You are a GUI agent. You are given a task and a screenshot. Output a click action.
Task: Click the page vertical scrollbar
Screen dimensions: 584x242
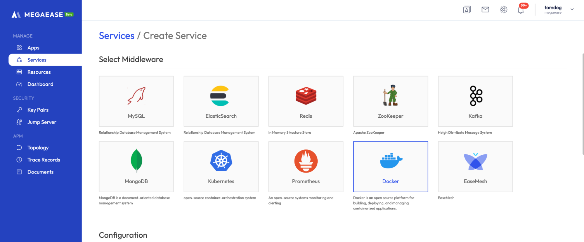tap(583, 103)
